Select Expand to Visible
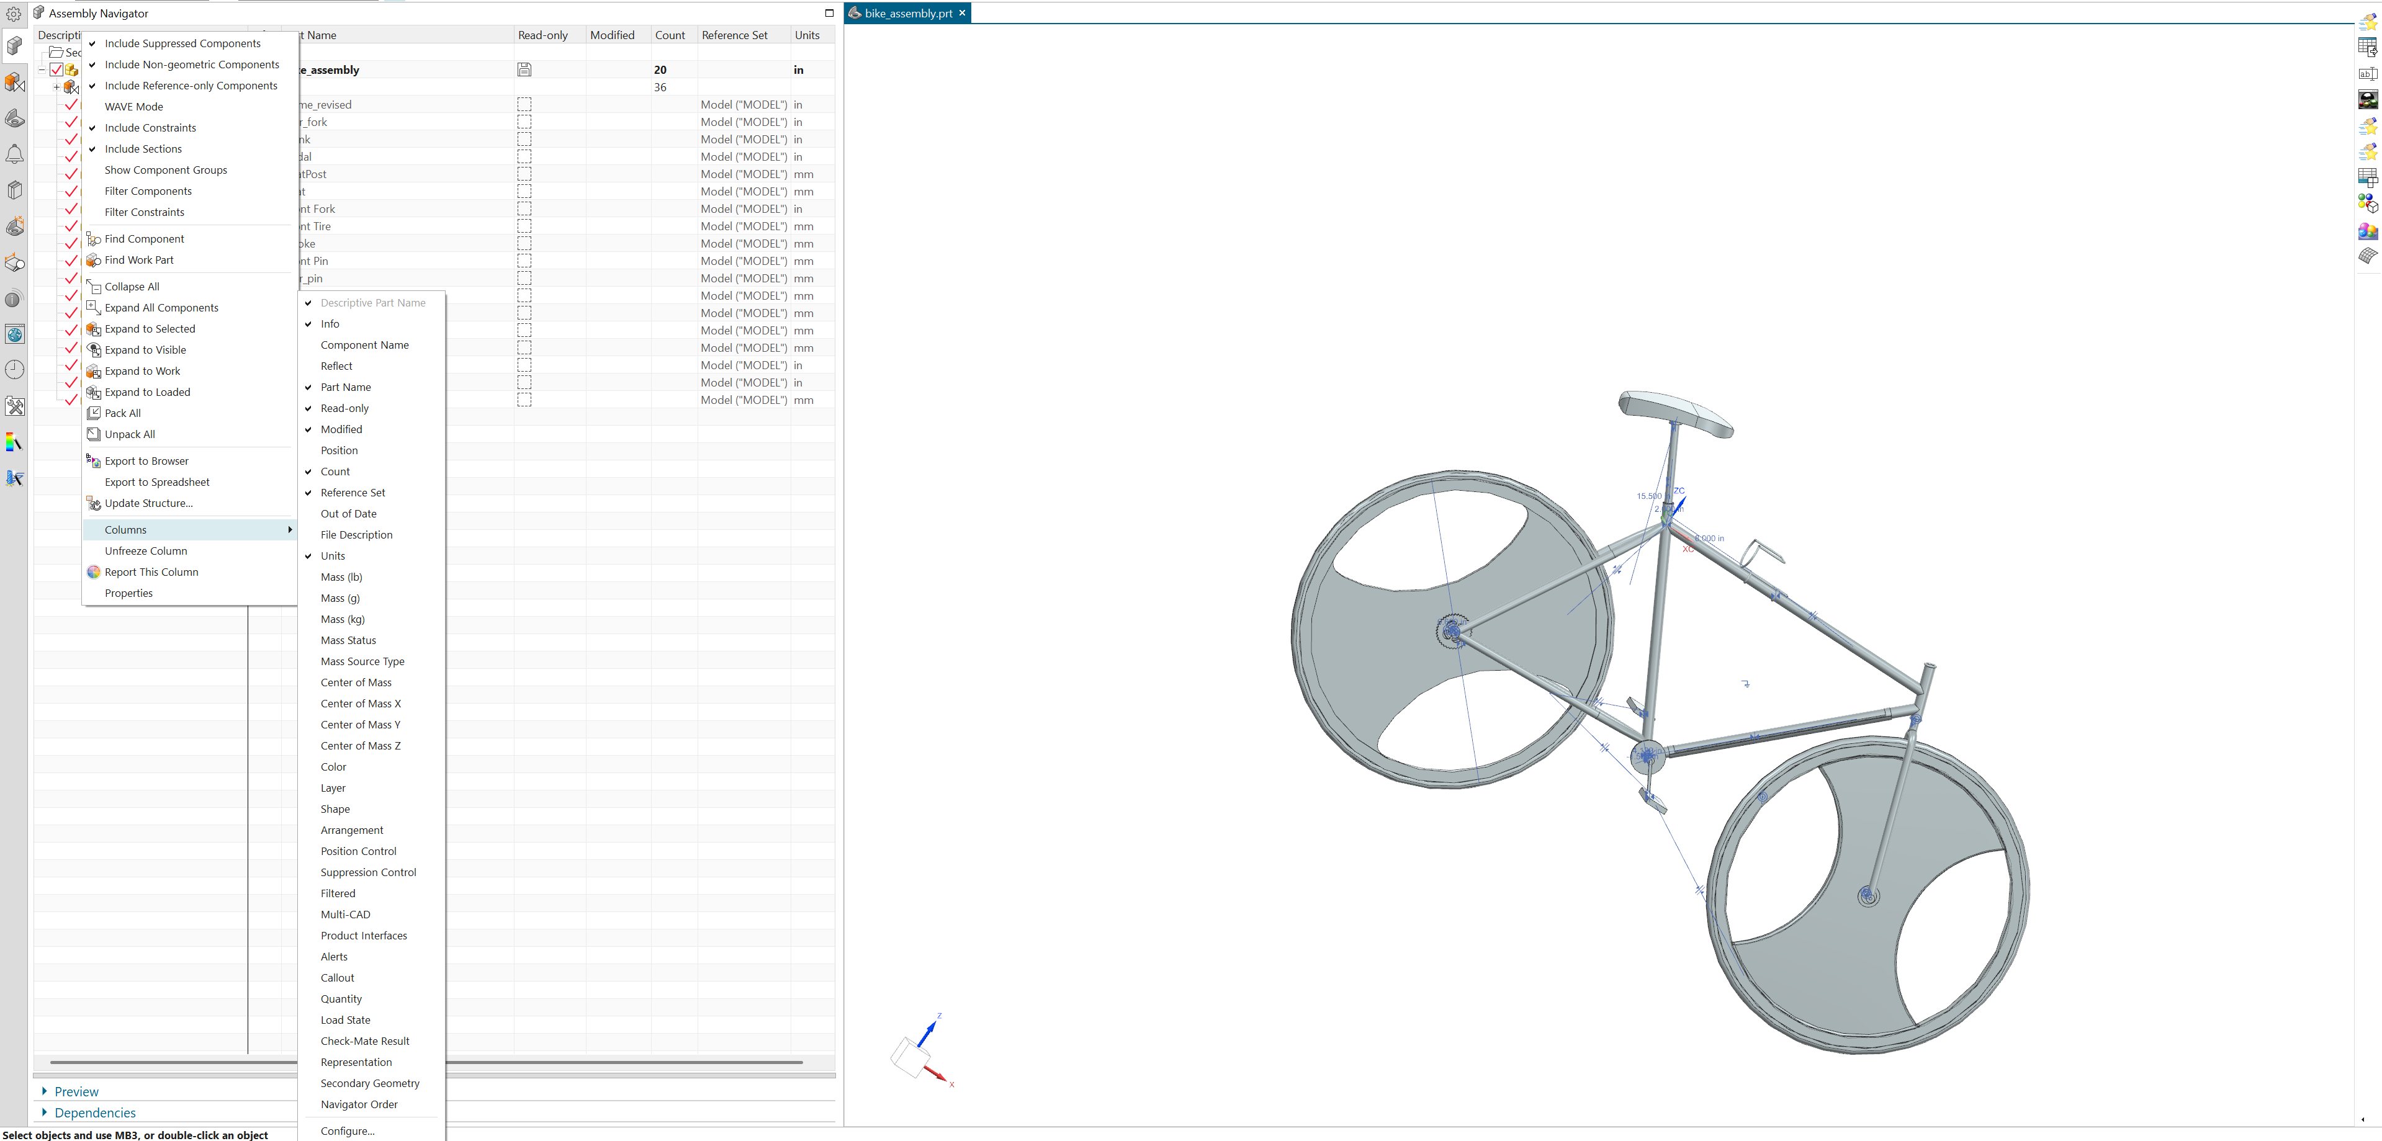This screenshot has width=2382, height=1141. tap(145, 351)
